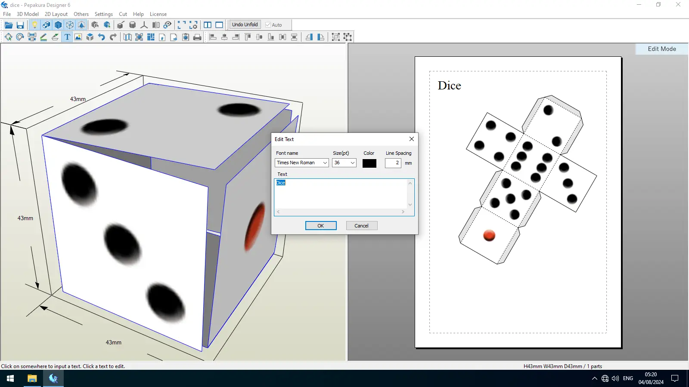Open File Explorer from the taskbar
This screenshot has height=387, width=689.
pyautogui.click(x=32, y=378)
